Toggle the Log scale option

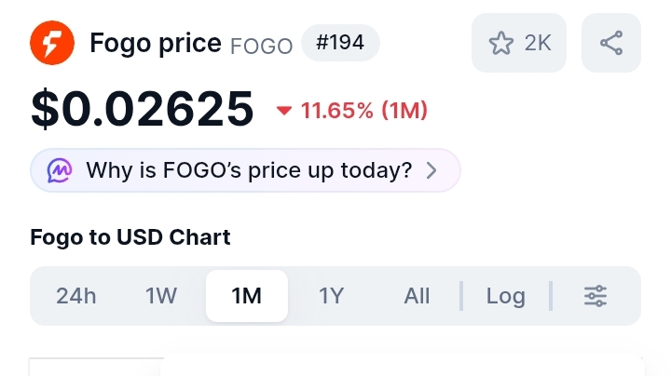click(x=506, y=296)
